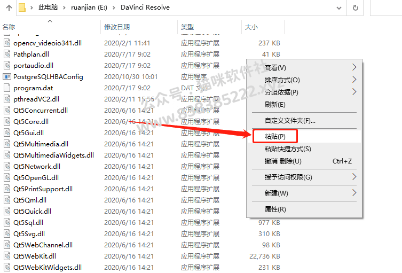Choose 刷新(E) in context menu
Image resolution: width=402 pixels, height=273 pixels.
[x=304, y=104]
